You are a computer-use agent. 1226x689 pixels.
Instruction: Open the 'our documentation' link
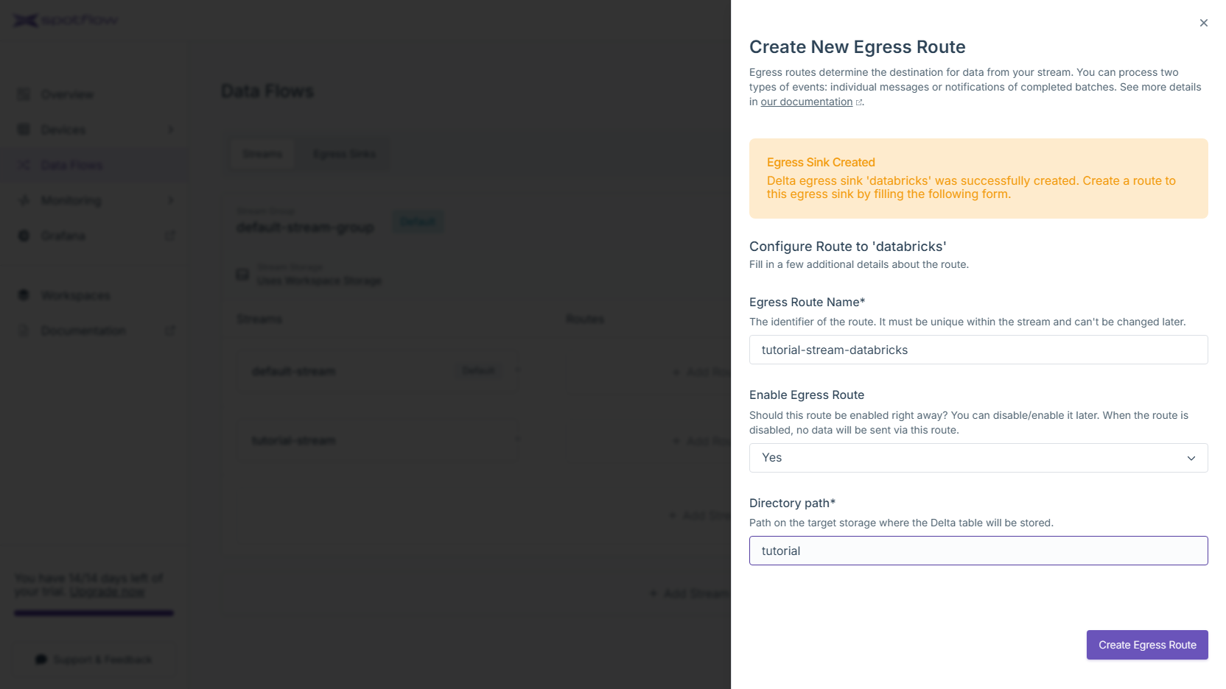click(806, 102)
